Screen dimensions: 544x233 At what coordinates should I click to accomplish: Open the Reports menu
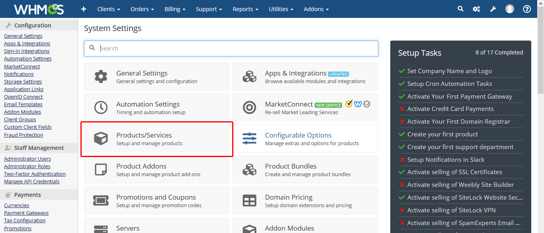point(245,9)
